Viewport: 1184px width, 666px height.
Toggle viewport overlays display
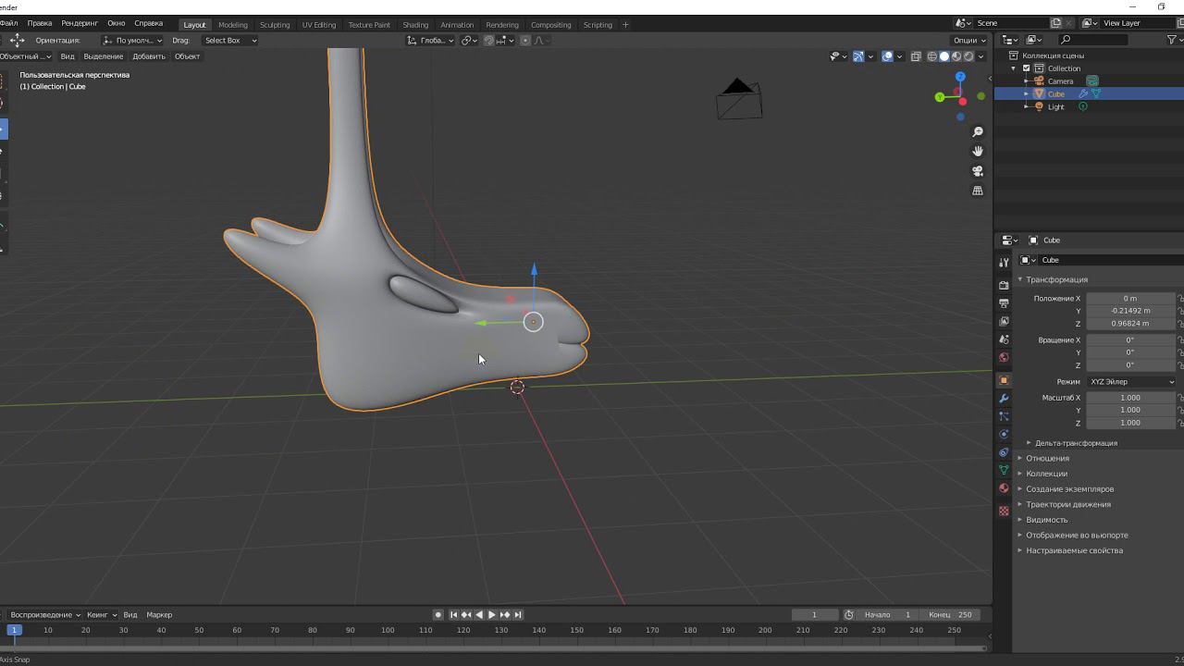887,56
